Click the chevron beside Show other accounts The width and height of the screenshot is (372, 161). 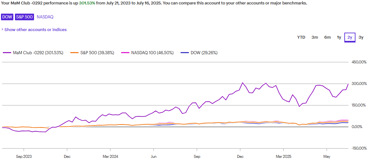2,29
